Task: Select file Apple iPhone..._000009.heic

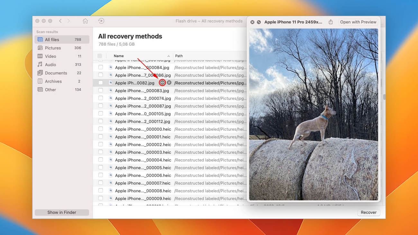Action: [143, 198]
